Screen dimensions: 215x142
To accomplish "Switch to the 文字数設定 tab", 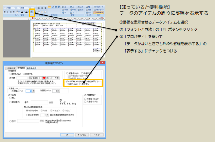I will click(11, 68).
